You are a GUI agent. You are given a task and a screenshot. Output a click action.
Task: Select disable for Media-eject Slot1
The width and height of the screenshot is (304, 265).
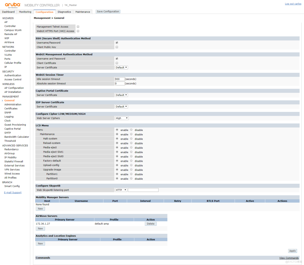(131, 152)
